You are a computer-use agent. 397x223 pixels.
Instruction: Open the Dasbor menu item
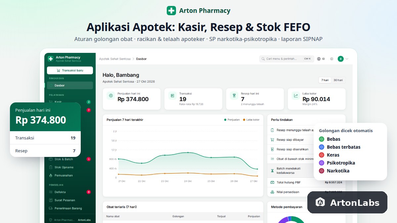click(70, 85)
